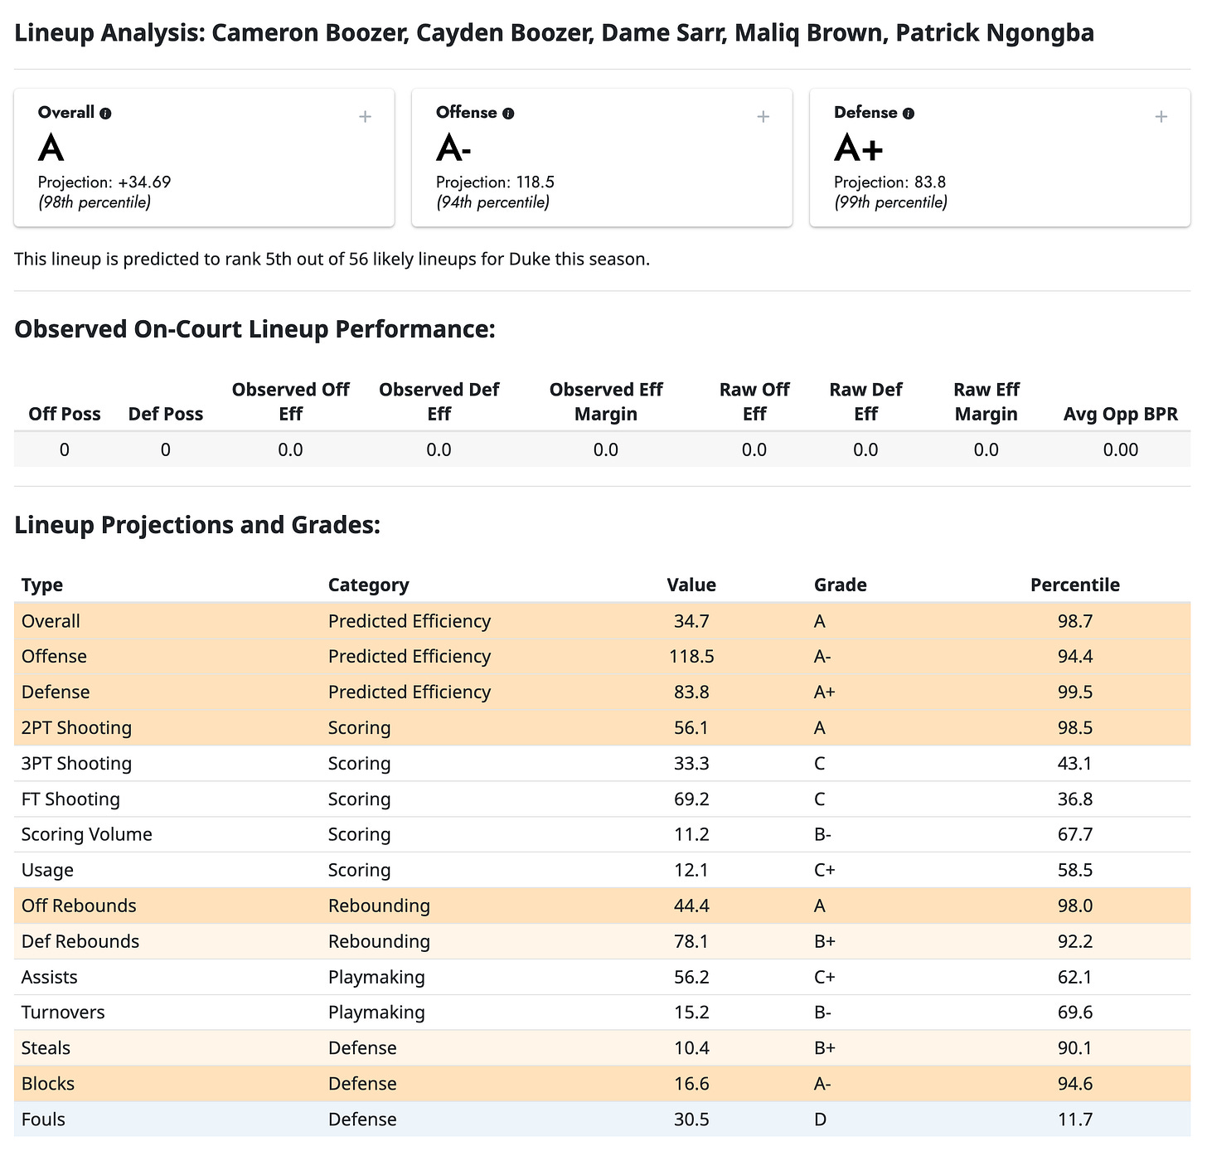Select the Observed Def Eff column header
The width and height of the screenshot is (1207, 1151).
coord(439,401)
